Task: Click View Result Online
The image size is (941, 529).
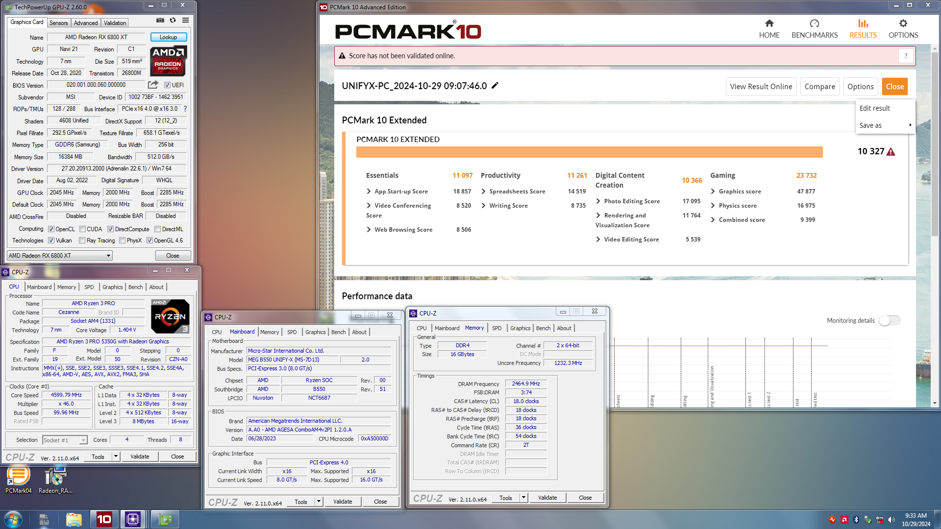Action: coord(761,87)
